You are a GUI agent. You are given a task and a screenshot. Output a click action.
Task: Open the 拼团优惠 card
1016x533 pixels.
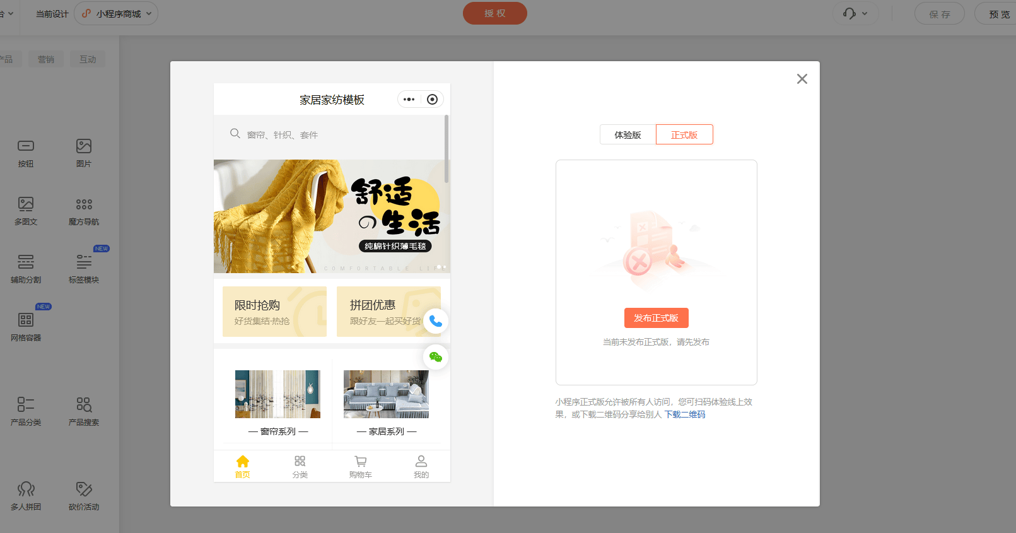coord(388,312)
